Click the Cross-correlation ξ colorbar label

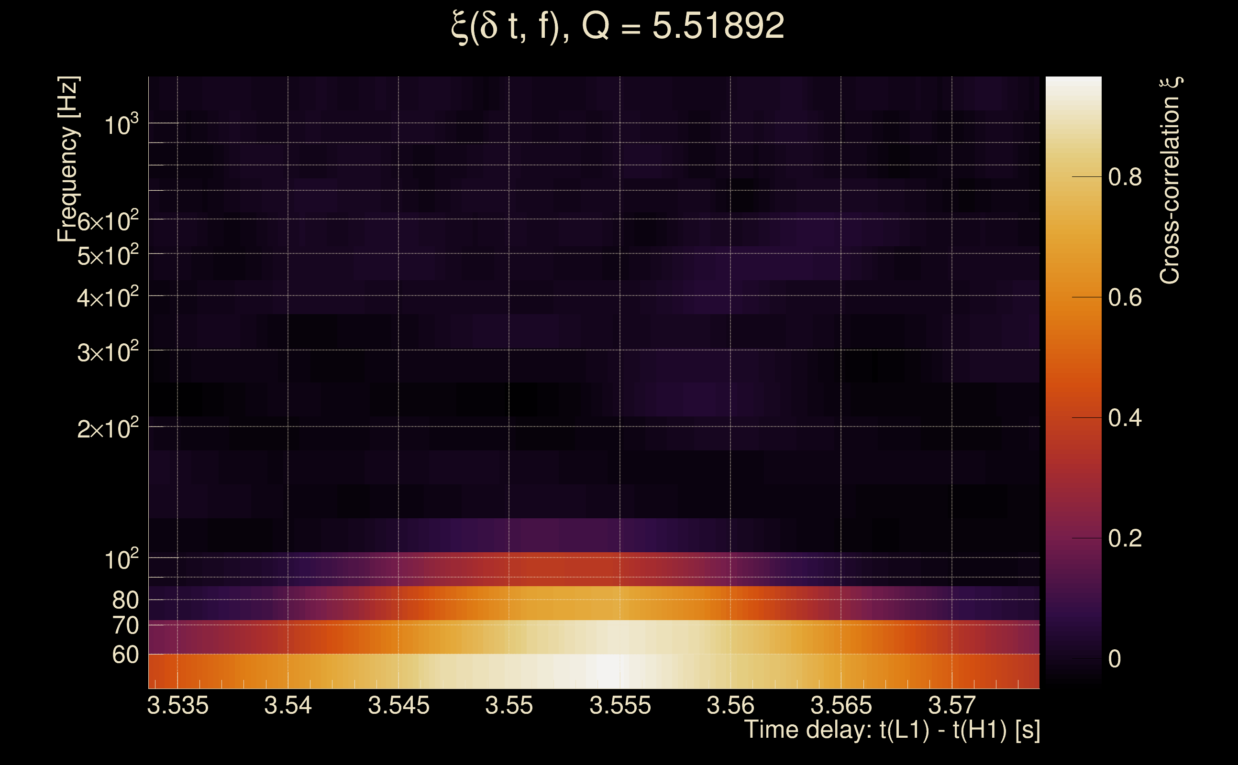(x=1170, y=180)
